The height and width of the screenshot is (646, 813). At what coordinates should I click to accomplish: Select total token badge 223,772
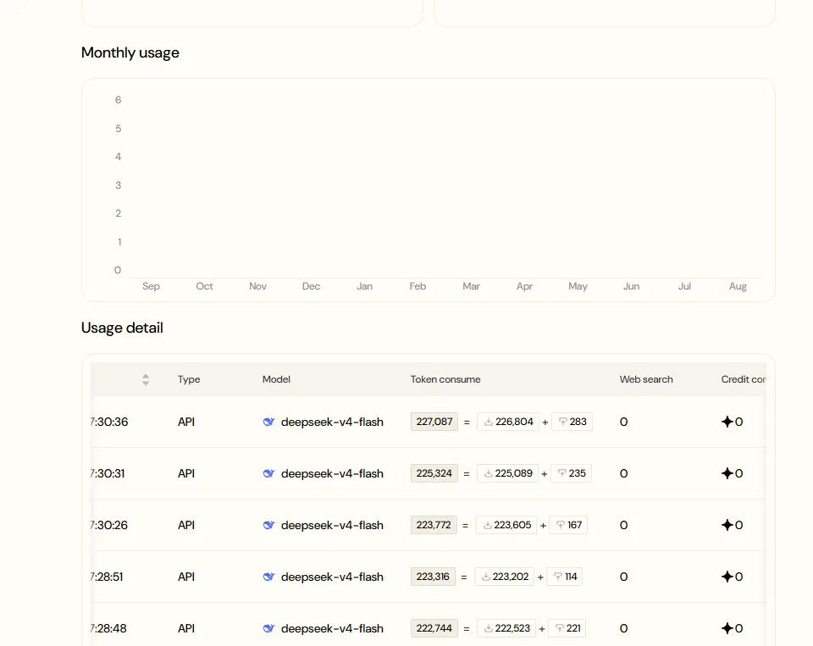tap(434, 525)
